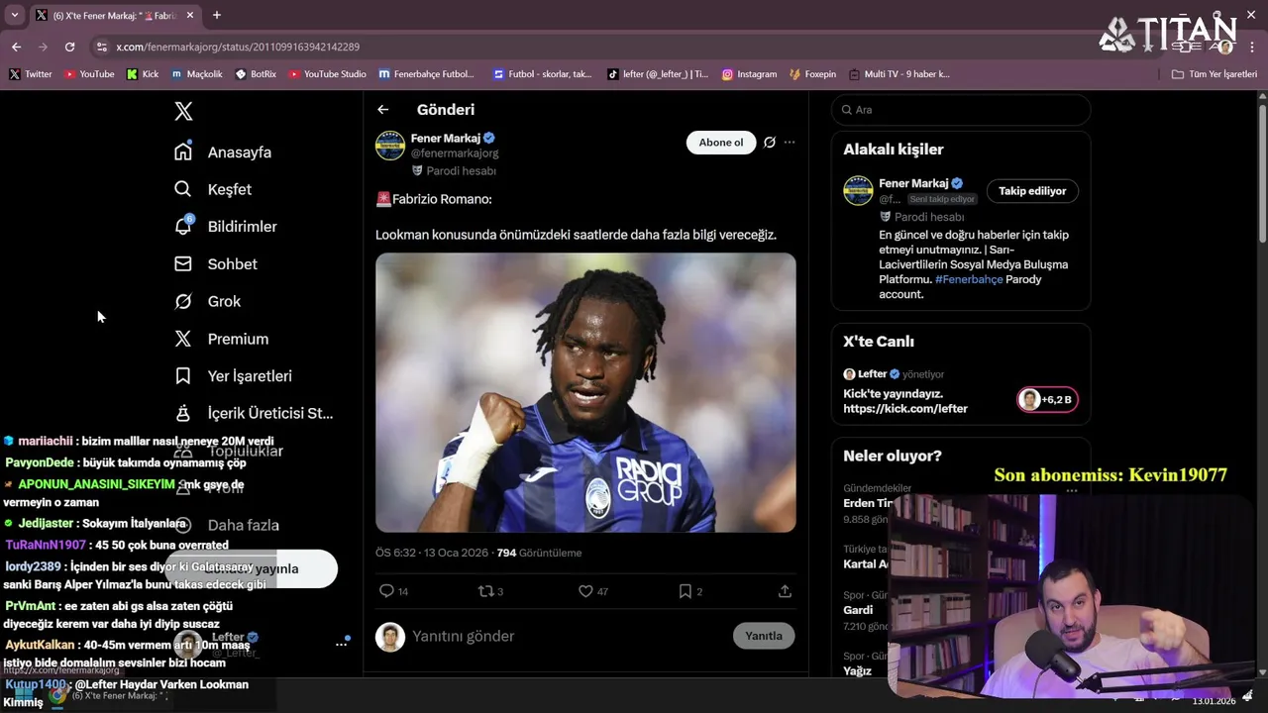Open Tüm Yer İşaretleri folder
This screenshot has height=713, width=1268.
(1215, 74)
